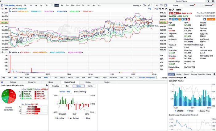Expand indicator arrow after MIKE
The width and height of the screenshot is (216, 131).
pos(50,78)
